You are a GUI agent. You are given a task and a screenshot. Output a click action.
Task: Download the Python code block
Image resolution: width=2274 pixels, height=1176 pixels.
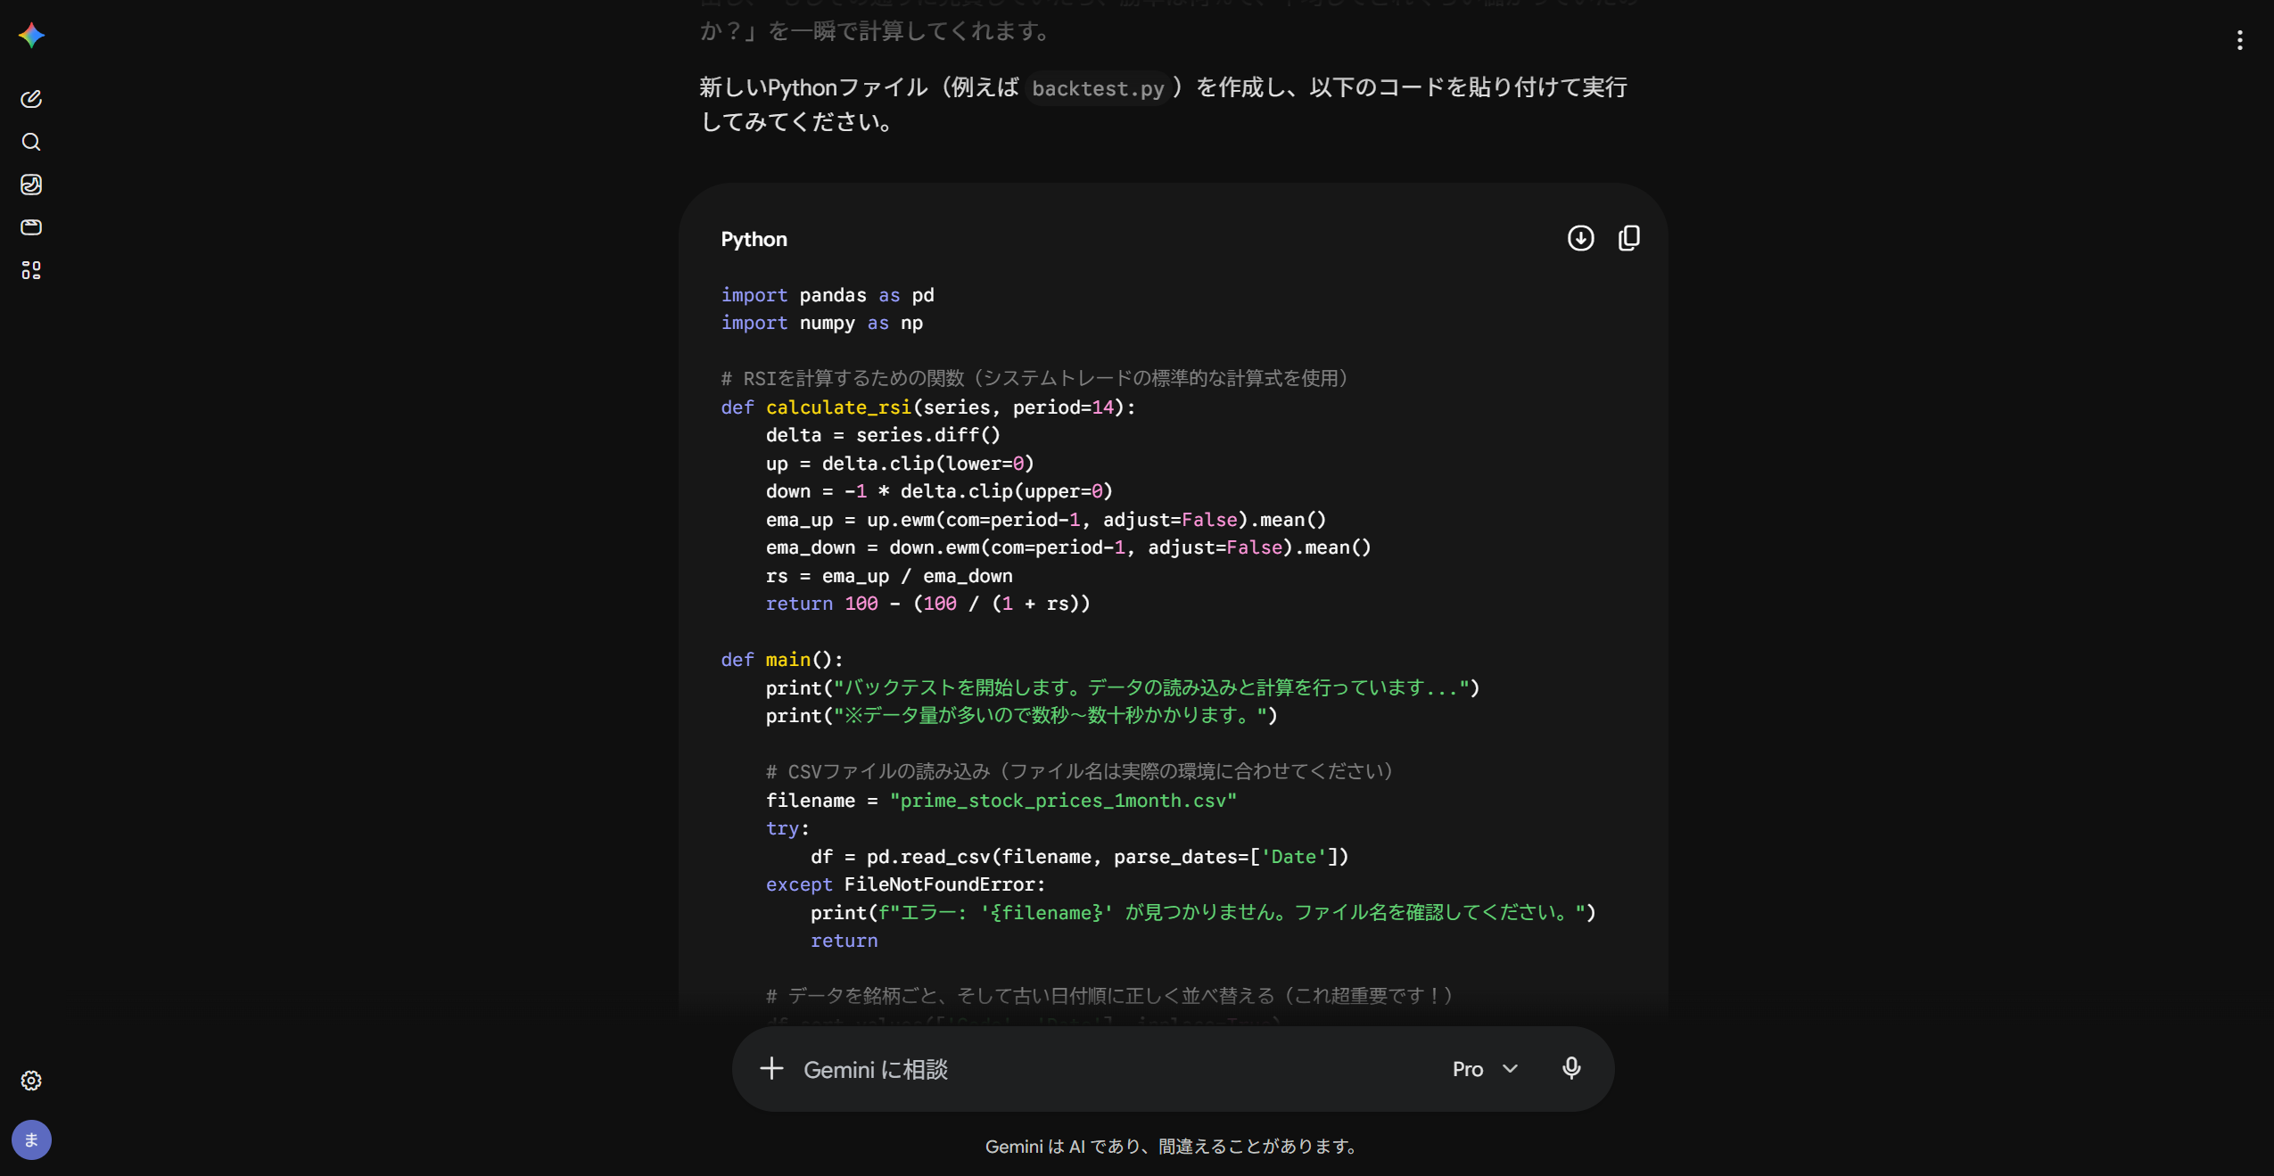1580,238
